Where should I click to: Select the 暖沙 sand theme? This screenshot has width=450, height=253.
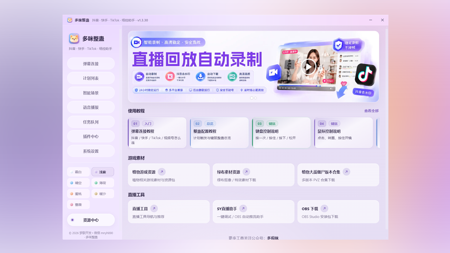(x=103, y=194)
